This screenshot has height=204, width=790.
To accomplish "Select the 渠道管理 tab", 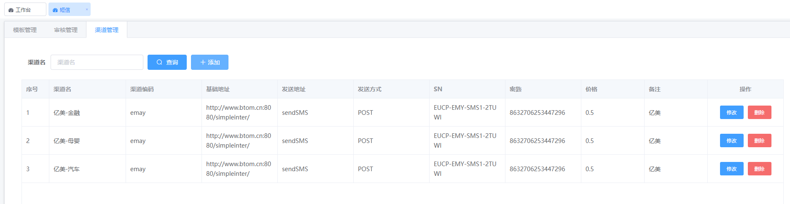I will [x=107, y=30].
